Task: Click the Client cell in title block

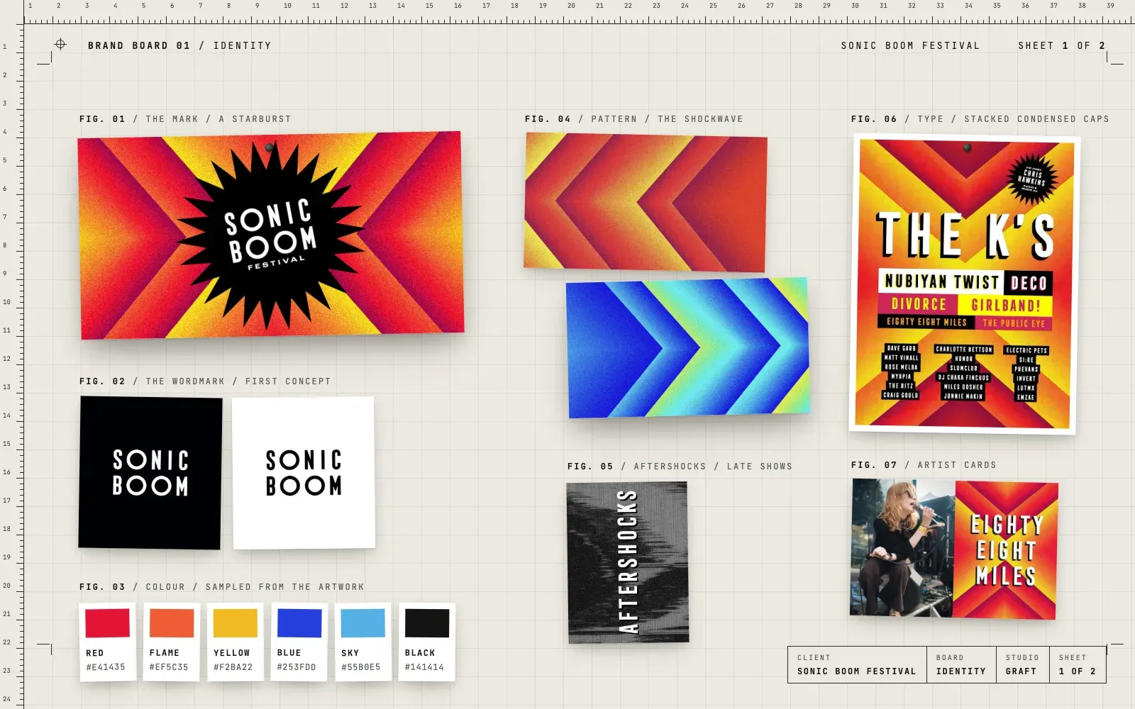Action: (x=857, y=664)
